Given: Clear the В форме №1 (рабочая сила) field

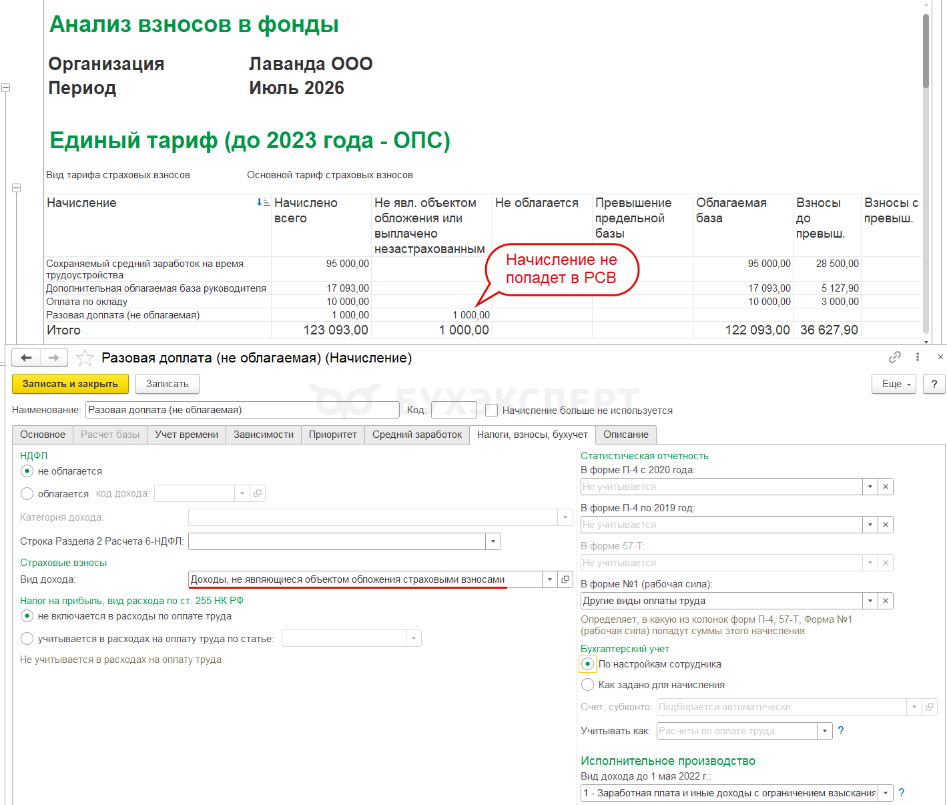Looking at the screenshot, I should [886, 601].
